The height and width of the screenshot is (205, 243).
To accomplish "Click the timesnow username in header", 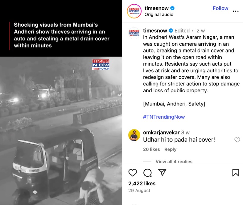I will [x=156, y=8].
